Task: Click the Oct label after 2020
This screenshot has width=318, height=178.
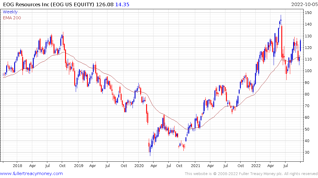Action: [x=179, y=166]
